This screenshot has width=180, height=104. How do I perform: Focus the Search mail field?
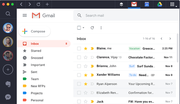pyautogui.click(x=126, y=16)
